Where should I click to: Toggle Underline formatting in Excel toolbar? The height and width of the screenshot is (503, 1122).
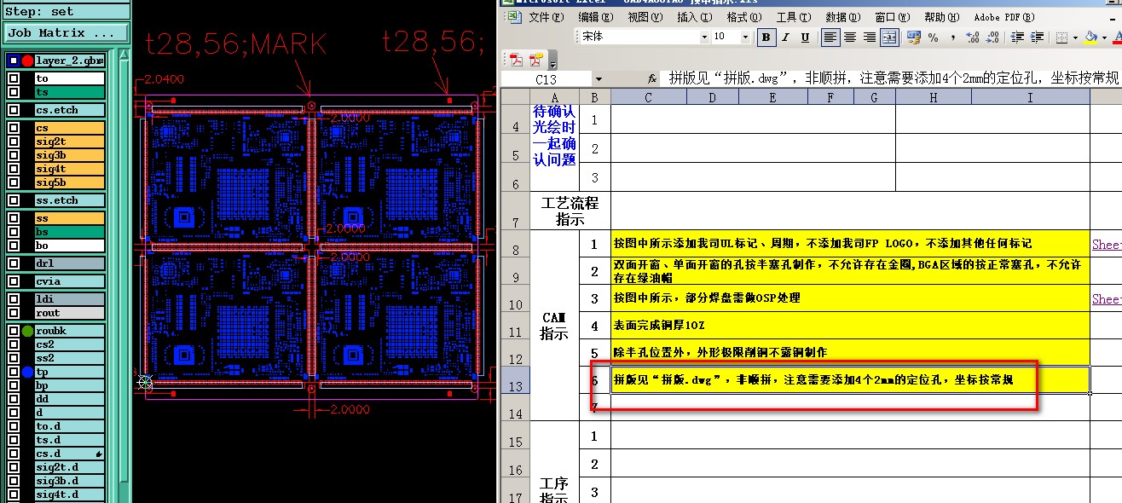click(807, 37)
